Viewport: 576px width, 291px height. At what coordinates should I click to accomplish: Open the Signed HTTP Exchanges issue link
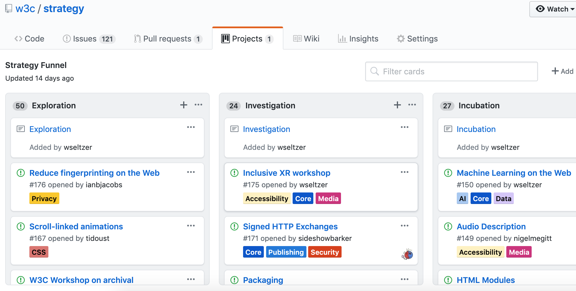pos(290,226)
